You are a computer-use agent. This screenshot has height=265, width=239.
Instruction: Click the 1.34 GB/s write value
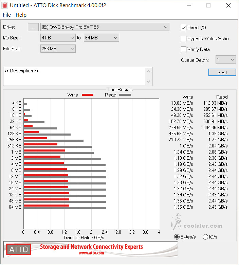tap(183, 195)
